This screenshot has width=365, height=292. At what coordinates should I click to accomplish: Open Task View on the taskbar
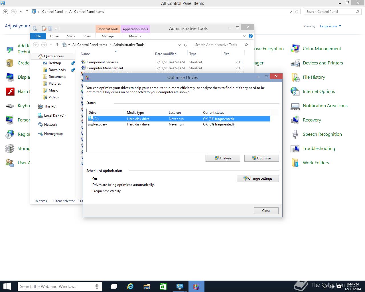[x=113, y=286]
